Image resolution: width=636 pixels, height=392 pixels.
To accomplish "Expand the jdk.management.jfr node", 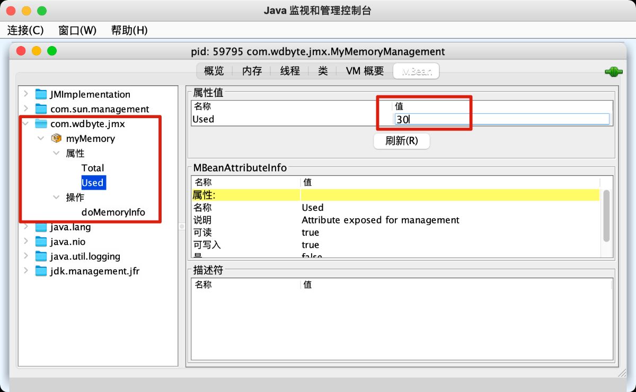I will tap(25, 271).
